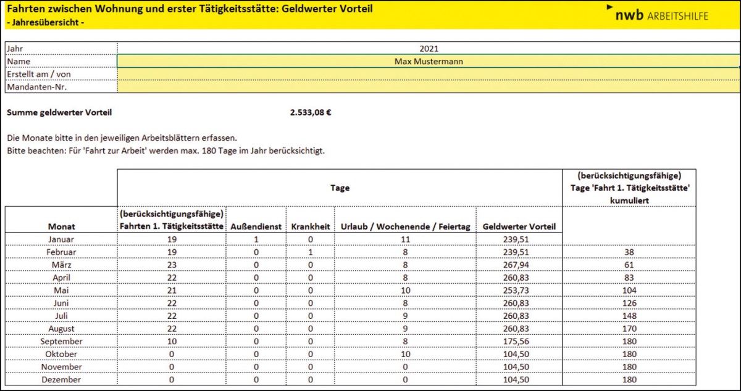Select the total value 2.533,08 €
The width and height of the screenshot is (741, 391).
[x=310, y=113]
